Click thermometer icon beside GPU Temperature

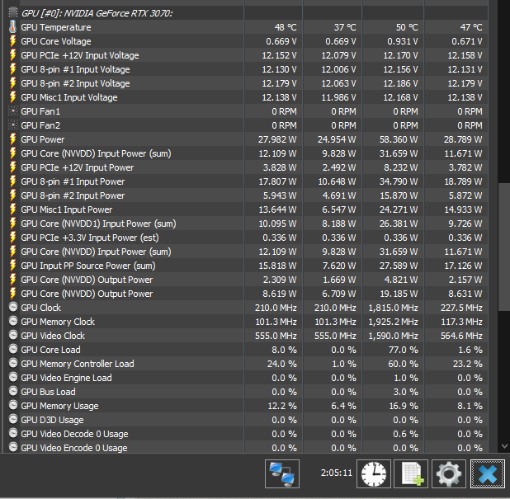click(12, 27)
